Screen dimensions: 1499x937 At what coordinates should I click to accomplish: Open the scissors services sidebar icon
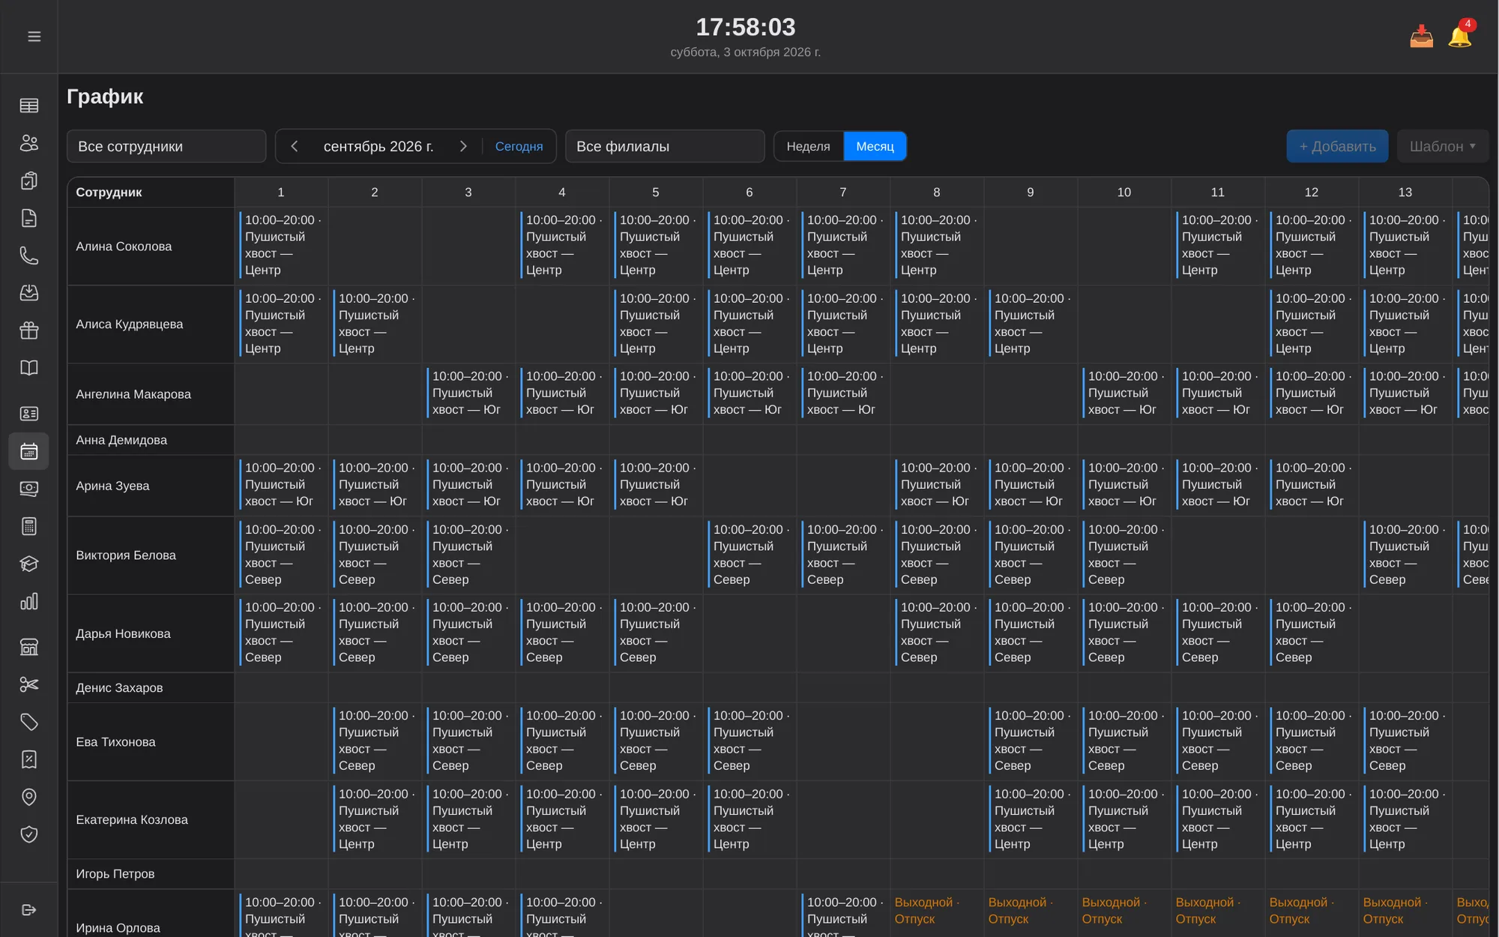tap(29, 684)
